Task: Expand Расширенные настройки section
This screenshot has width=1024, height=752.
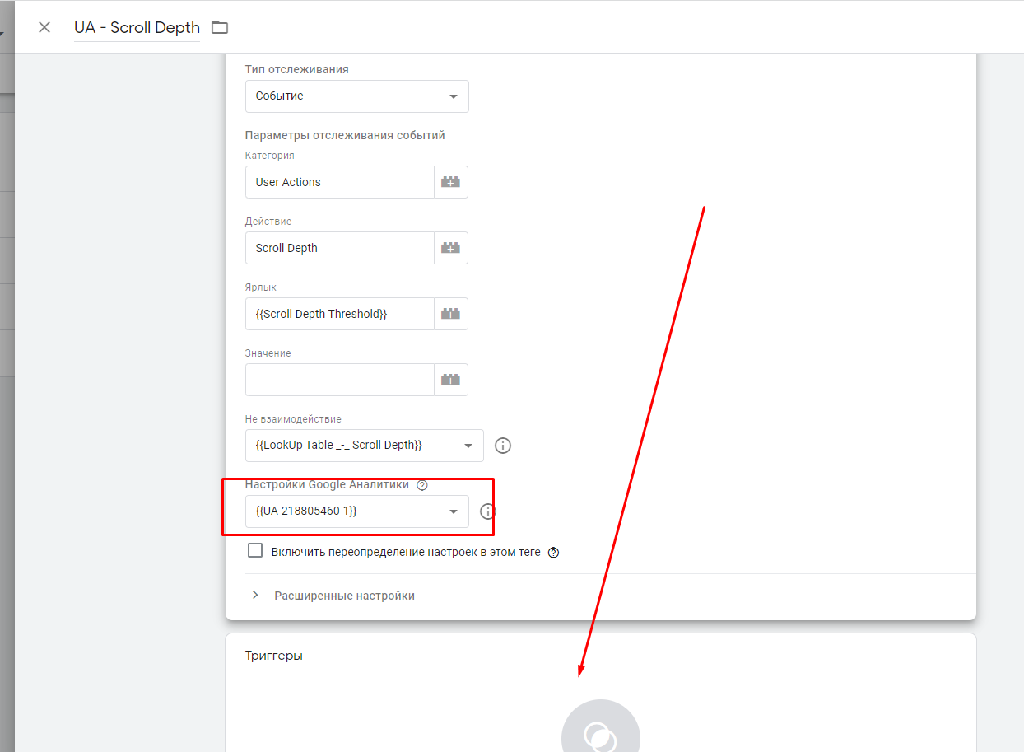Action: tap(344, 596)
